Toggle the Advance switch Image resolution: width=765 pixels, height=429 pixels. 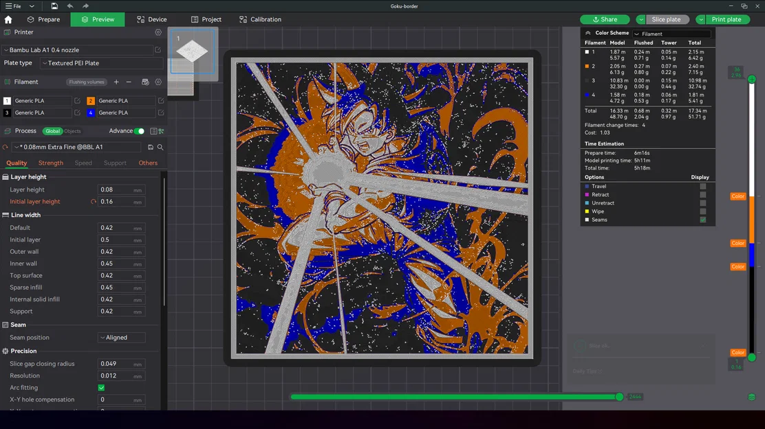[139, 131]
